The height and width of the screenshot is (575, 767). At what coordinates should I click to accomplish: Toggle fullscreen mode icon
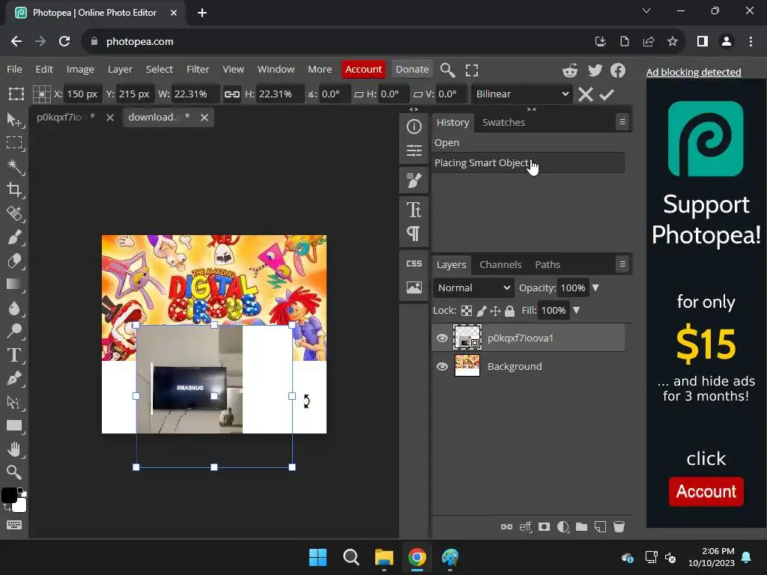(x=472, y=70)
